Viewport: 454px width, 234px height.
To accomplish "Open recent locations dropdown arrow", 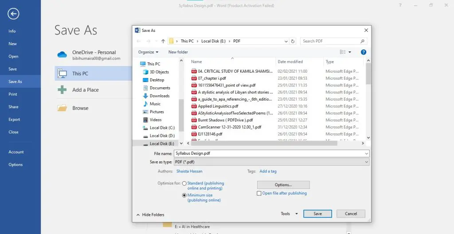I will click(157, 41).
